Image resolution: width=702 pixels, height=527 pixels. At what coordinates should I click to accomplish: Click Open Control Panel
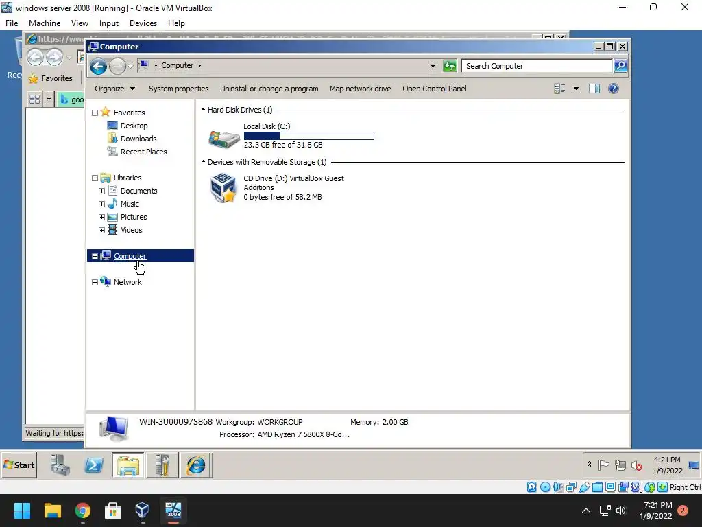pyautogui.click(x=434, y=89)
